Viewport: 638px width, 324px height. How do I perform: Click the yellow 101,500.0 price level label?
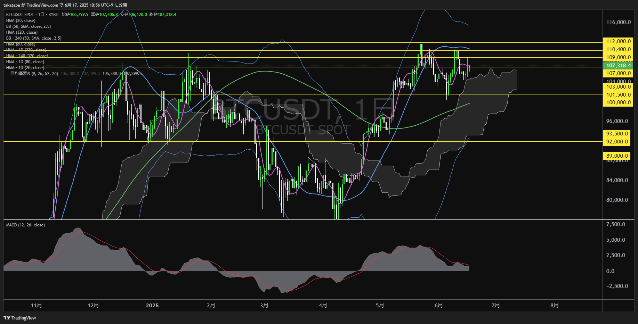coord(618,95)
